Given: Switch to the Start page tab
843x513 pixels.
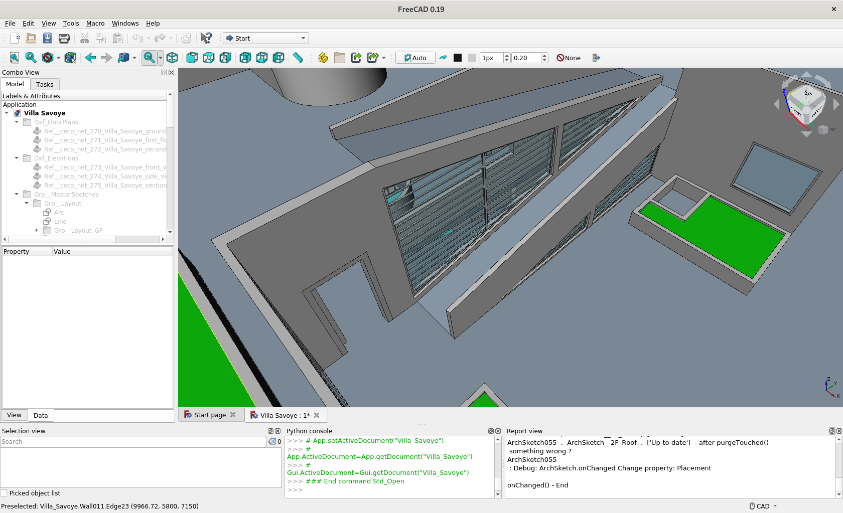Looking at the screenshot, I should click(x=210, y=415).
